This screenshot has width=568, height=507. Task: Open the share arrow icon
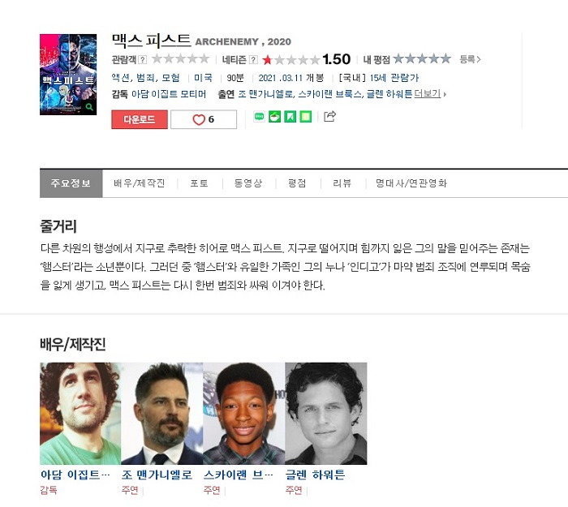pyautogui.click(x=329, y=116)
